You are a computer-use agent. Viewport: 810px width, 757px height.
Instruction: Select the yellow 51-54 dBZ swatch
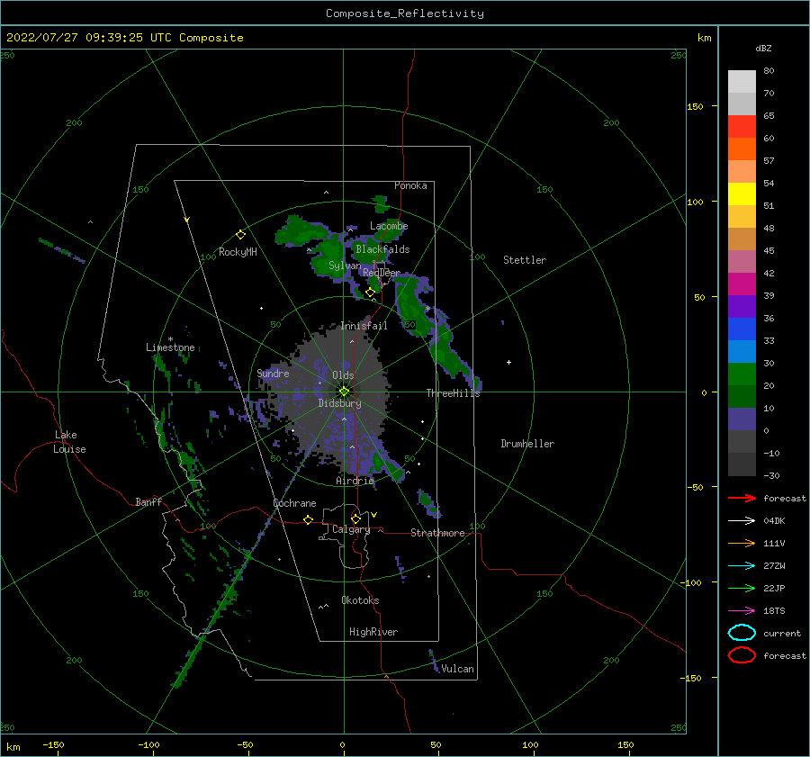742,194
